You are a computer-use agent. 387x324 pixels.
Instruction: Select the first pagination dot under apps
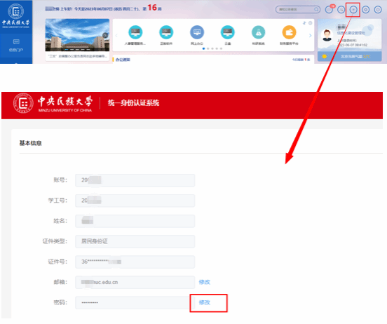pos(203,48)
